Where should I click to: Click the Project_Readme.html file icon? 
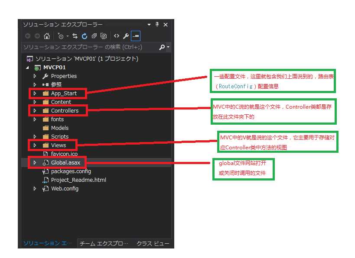pos(46,180)
